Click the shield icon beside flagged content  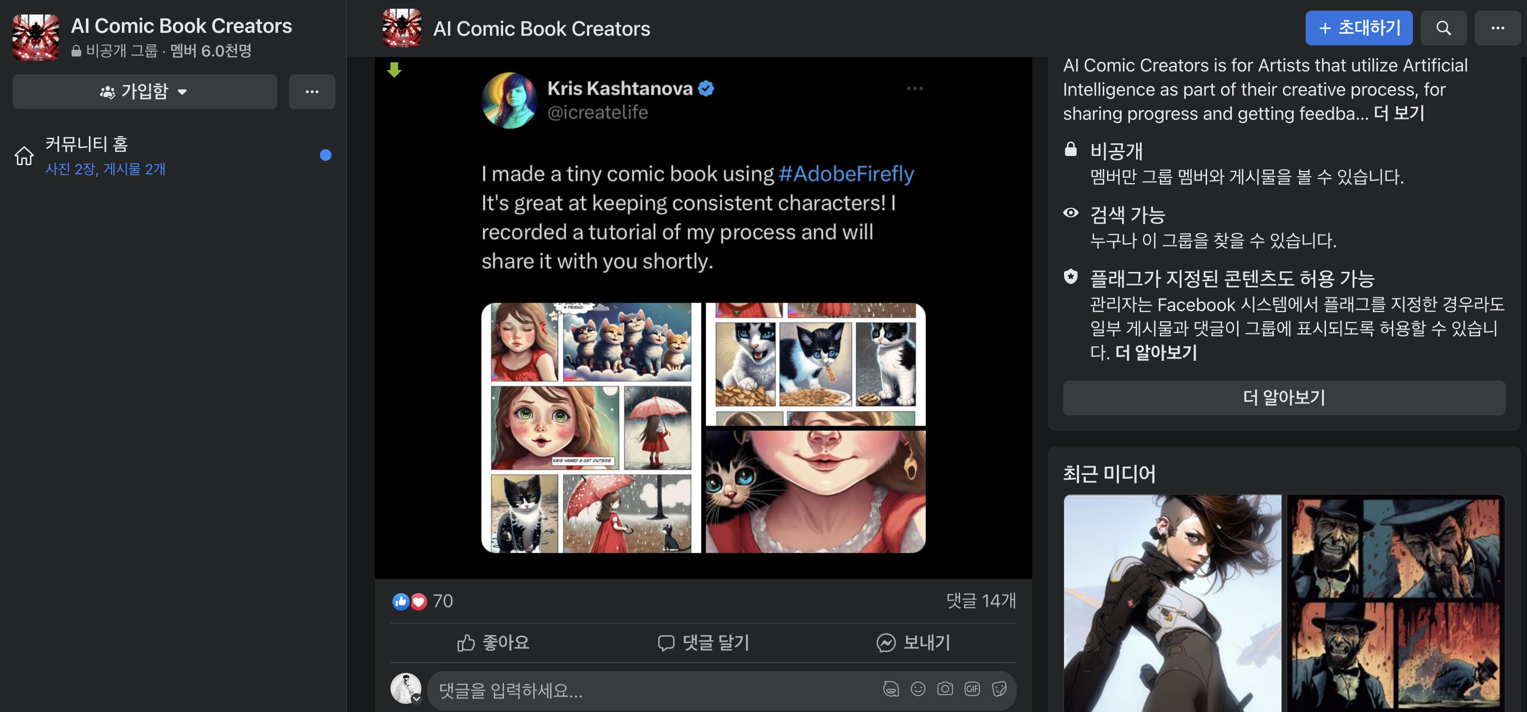point(1070,277)
